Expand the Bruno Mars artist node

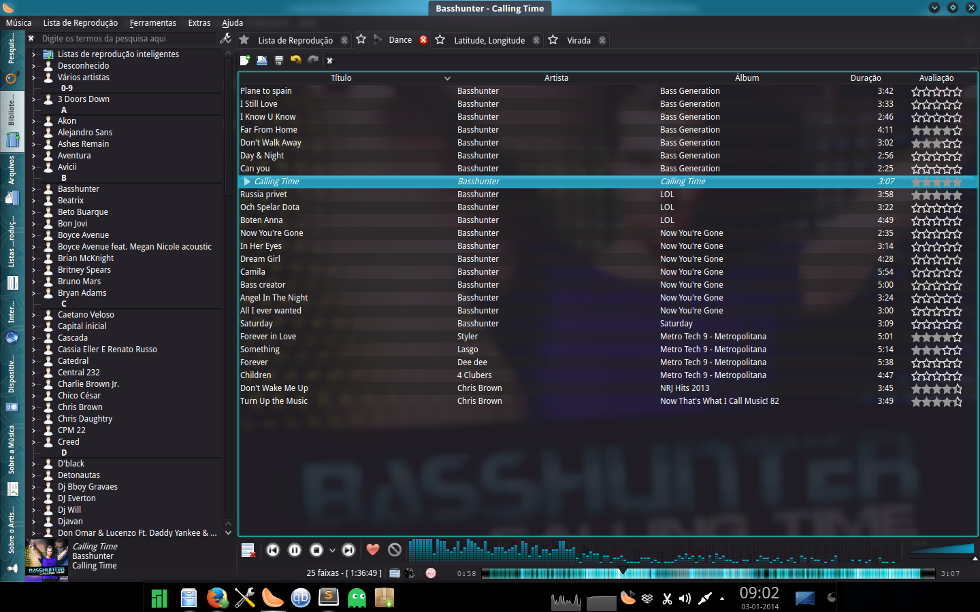(x=33, y=282)
